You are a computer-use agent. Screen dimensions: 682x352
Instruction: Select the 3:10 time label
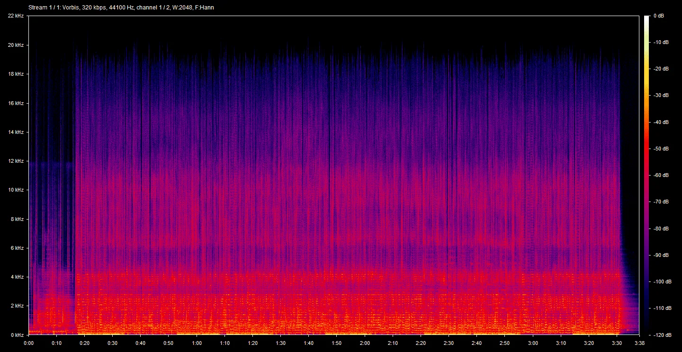(561, 343)
